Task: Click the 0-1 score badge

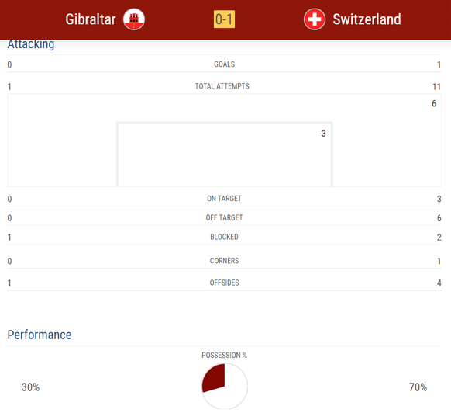Action: [224, 19]
